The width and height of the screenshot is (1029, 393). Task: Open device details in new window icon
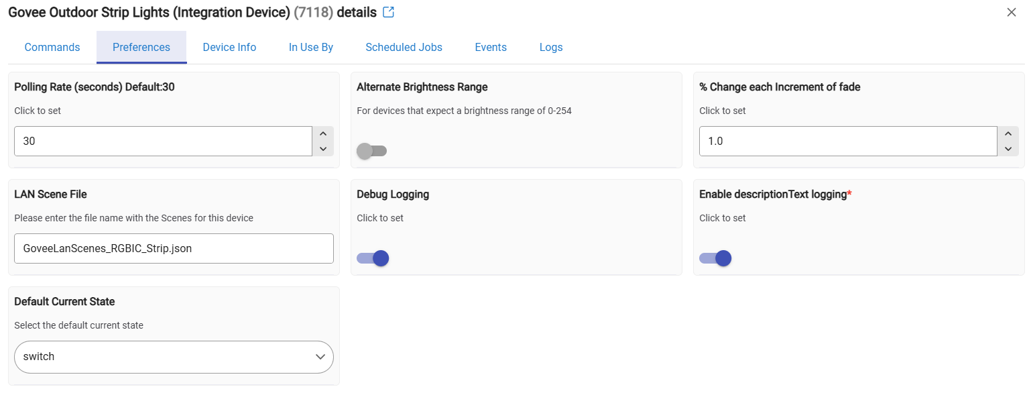pyautogui.click(x=388, y=12)
